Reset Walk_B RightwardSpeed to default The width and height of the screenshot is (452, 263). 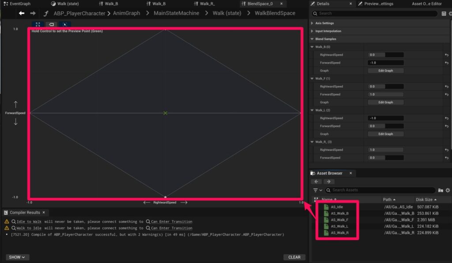[447, 55]
